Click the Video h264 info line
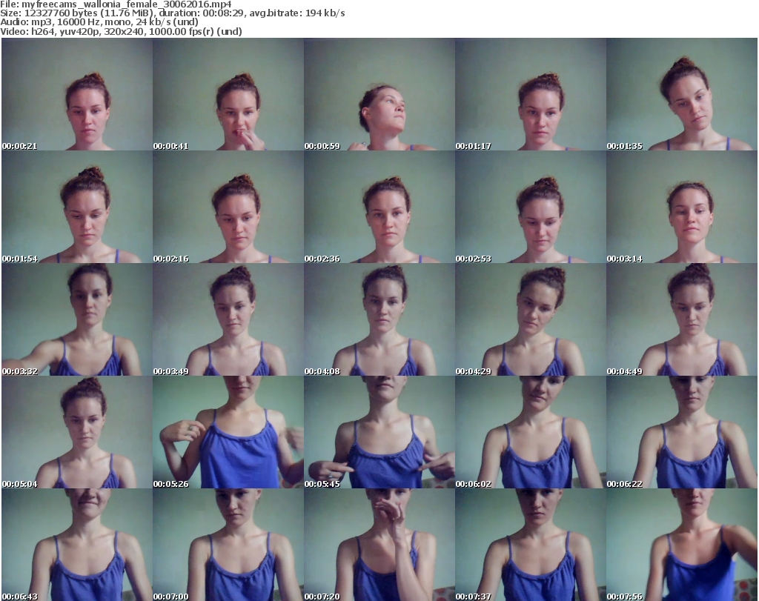Screen dimensions: 759x601 point(122,32)
